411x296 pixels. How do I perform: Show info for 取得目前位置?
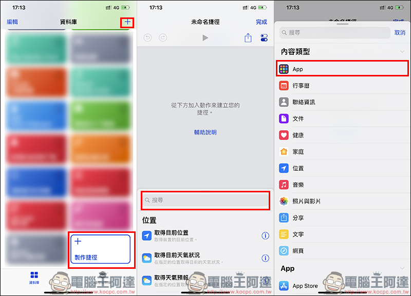point(265,236)
